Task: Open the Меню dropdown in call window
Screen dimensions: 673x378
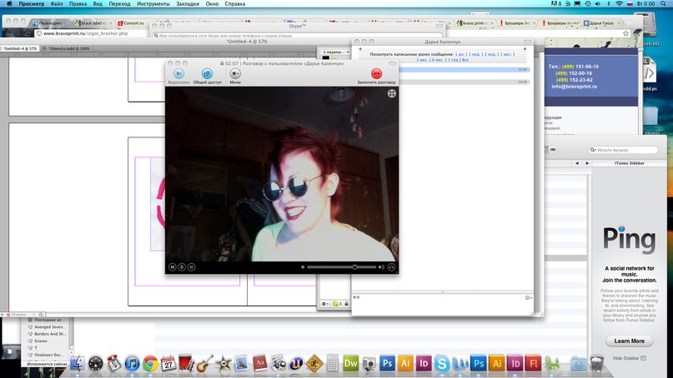Action: 235,74
